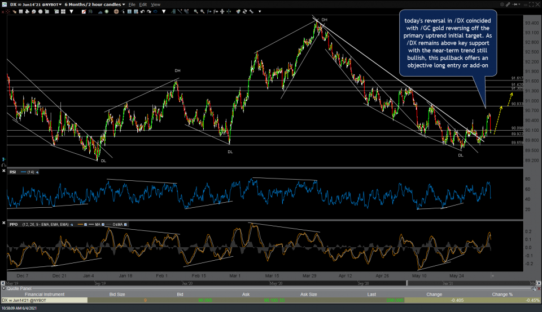This screenshot has height=312, width=542.
Task: Click the Financial Instrument column header
Action: tap(44, 294)
